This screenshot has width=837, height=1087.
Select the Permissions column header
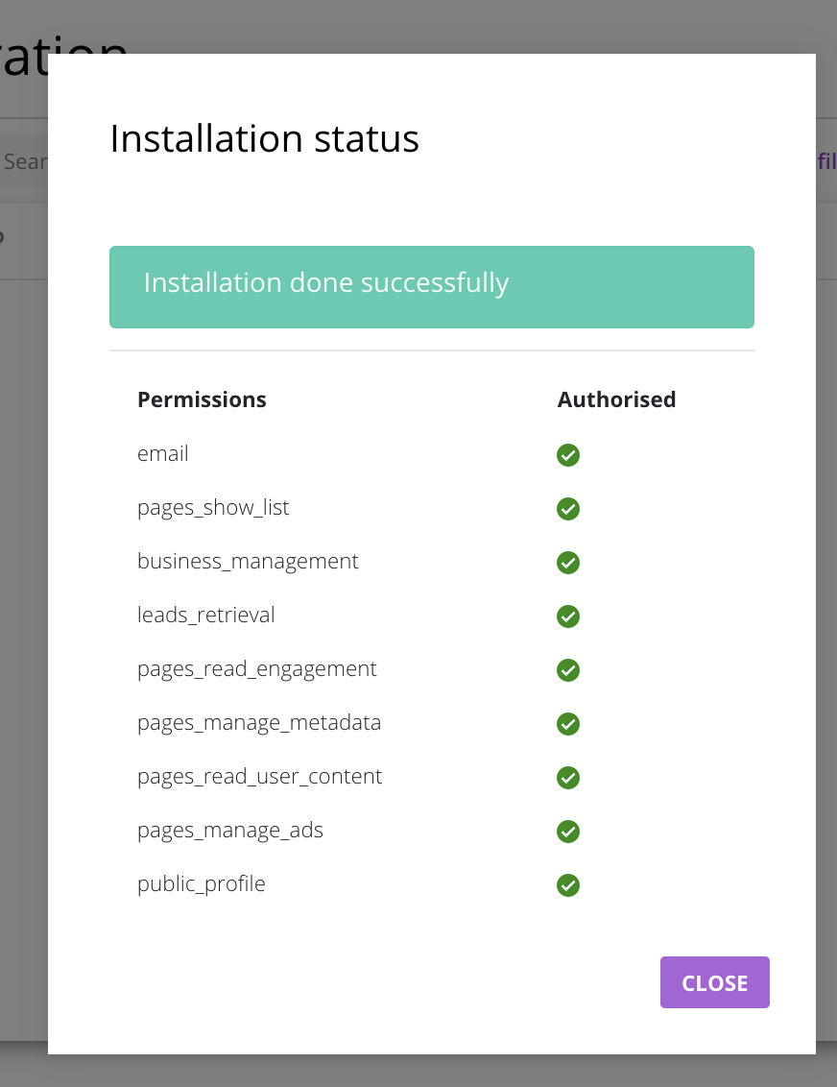202,399
